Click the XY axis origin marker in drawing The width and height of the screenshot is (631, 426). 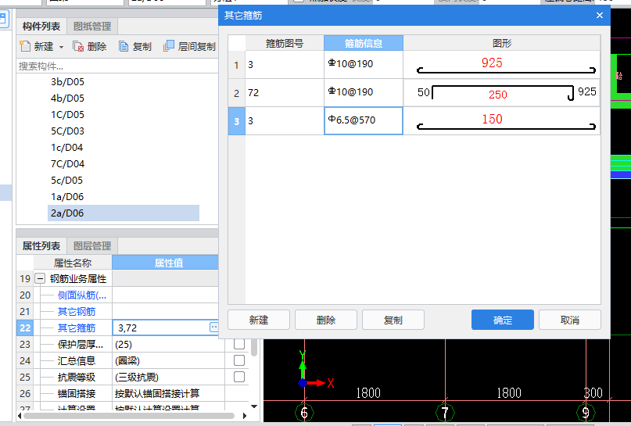point(303,383)
